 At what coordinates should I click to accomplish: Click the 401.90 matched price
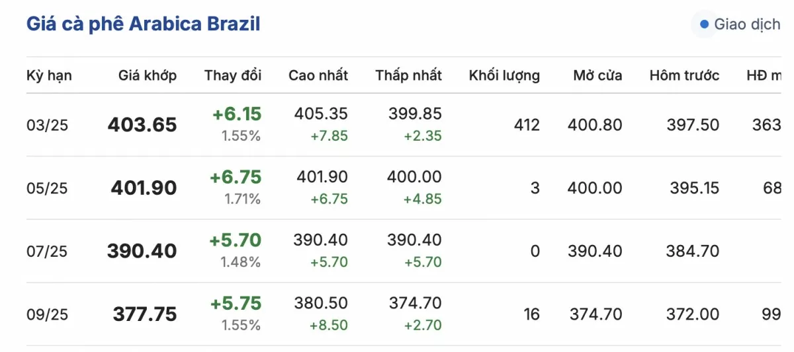point(144,188)
